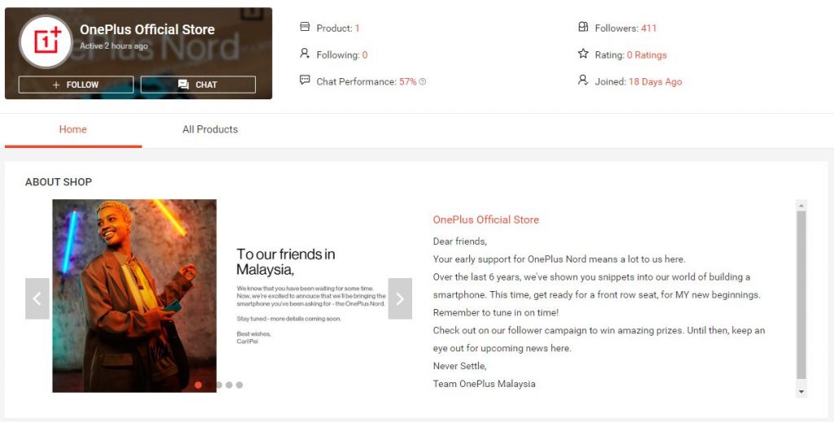Click the Joined person icon
This screenshot has width=834, height=422.
click(583, 80)
